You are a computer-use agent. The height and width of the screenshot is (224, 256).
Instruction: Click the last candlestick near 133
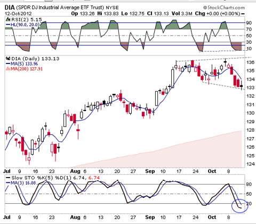241,85
